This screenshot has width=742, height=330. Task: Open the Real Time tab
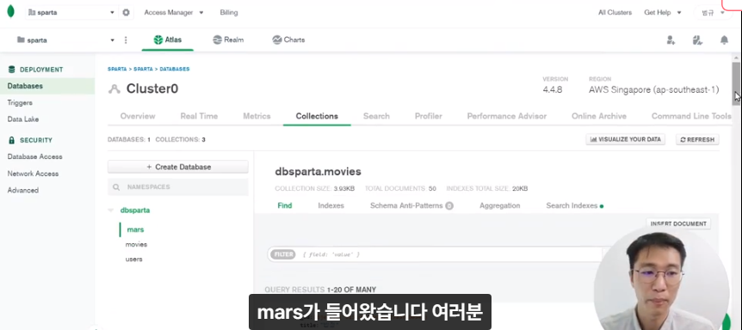point(199,116)
